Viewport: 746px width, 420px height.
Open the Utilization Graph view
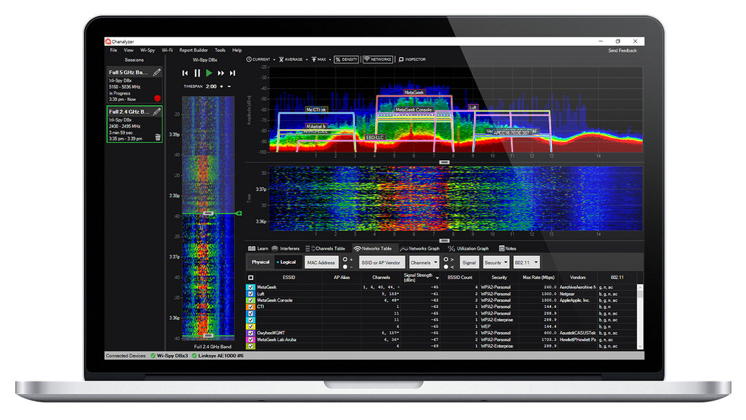(x=472, y=249)
